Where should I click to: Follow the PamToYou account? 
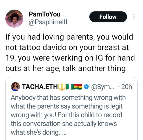click(108, 17)
